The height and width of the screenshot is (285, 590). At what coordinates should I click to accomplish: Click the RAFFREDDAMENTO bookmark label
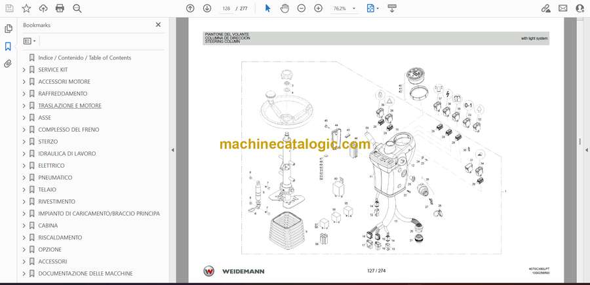pos(63,94)
